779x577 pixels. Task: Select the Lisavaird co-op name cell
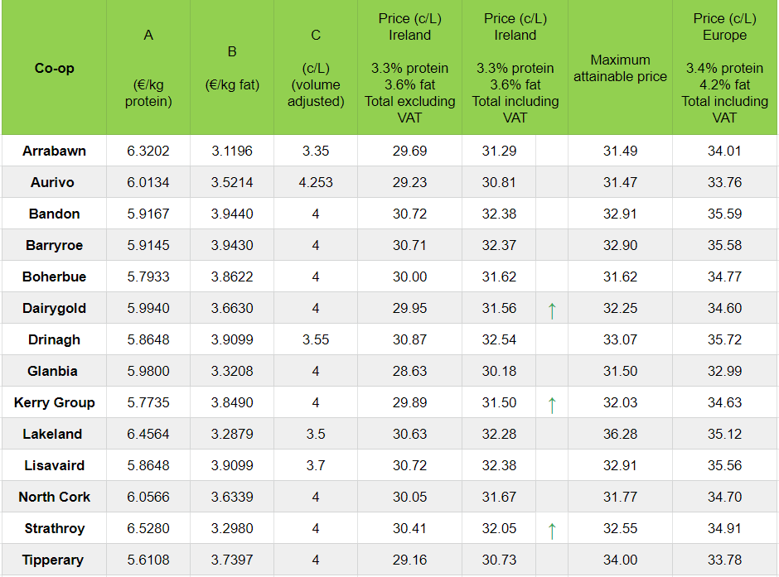point(54,465)
